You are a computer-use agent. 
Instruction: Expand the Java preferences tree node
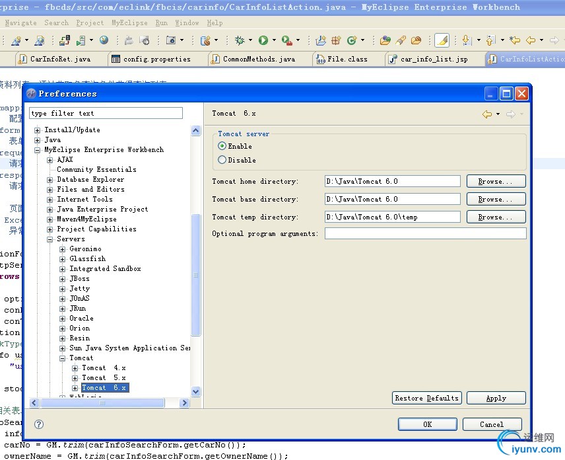point(37,140)
